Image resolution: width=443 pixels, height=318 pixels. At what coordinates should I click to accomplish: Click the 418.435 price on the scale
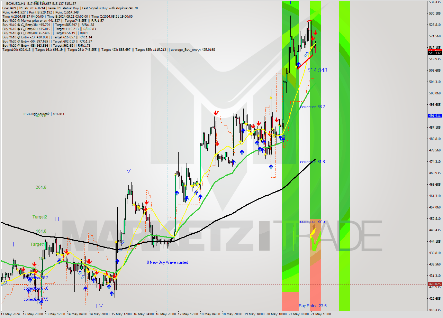pos(435,310)
